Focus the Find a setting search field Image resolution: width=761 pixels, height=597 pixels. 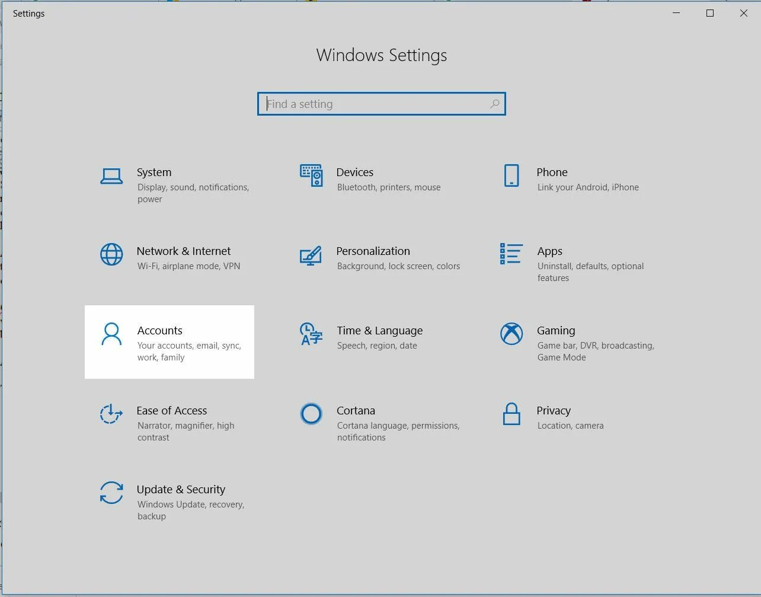[382, 104]
